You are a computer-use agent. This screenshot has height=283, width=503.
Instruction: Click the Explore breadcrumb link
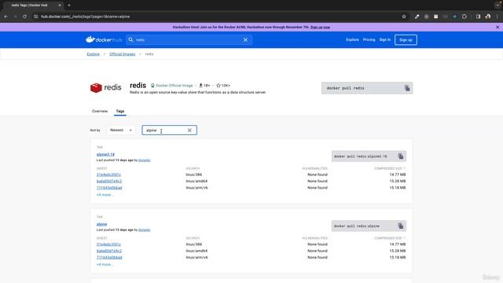94,54
